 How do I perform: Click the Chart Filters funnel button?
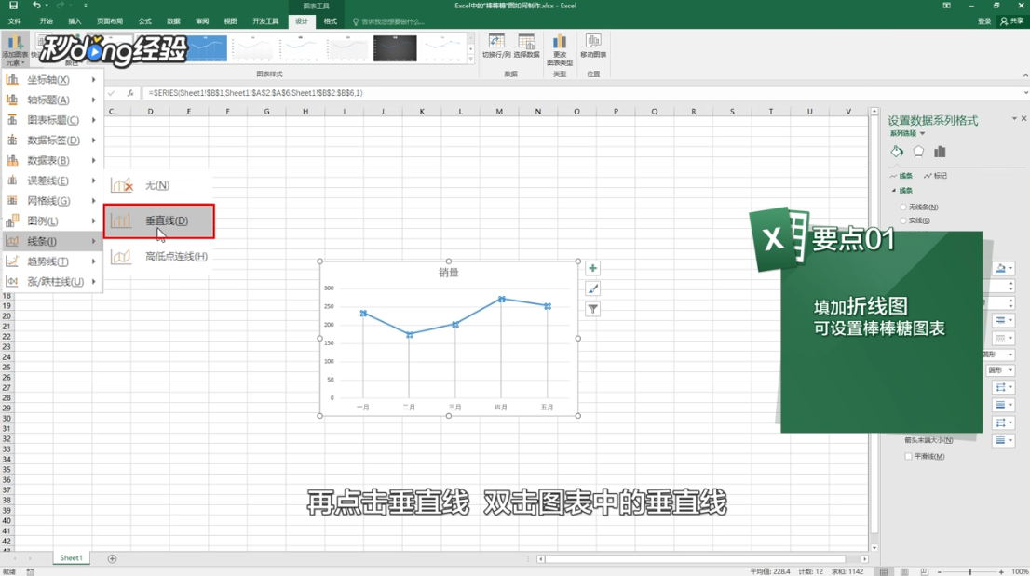592,309
